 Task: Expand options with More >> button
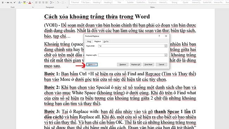pos(92,64)
